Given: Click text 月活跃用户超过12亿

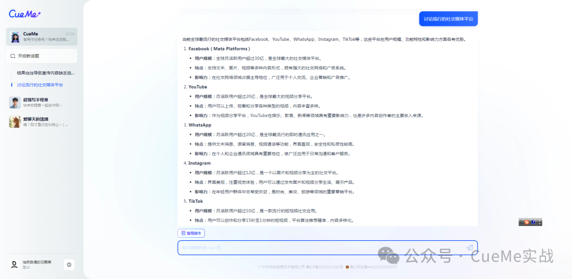Looking at the screenshot, I should click(x=236, y=173).
